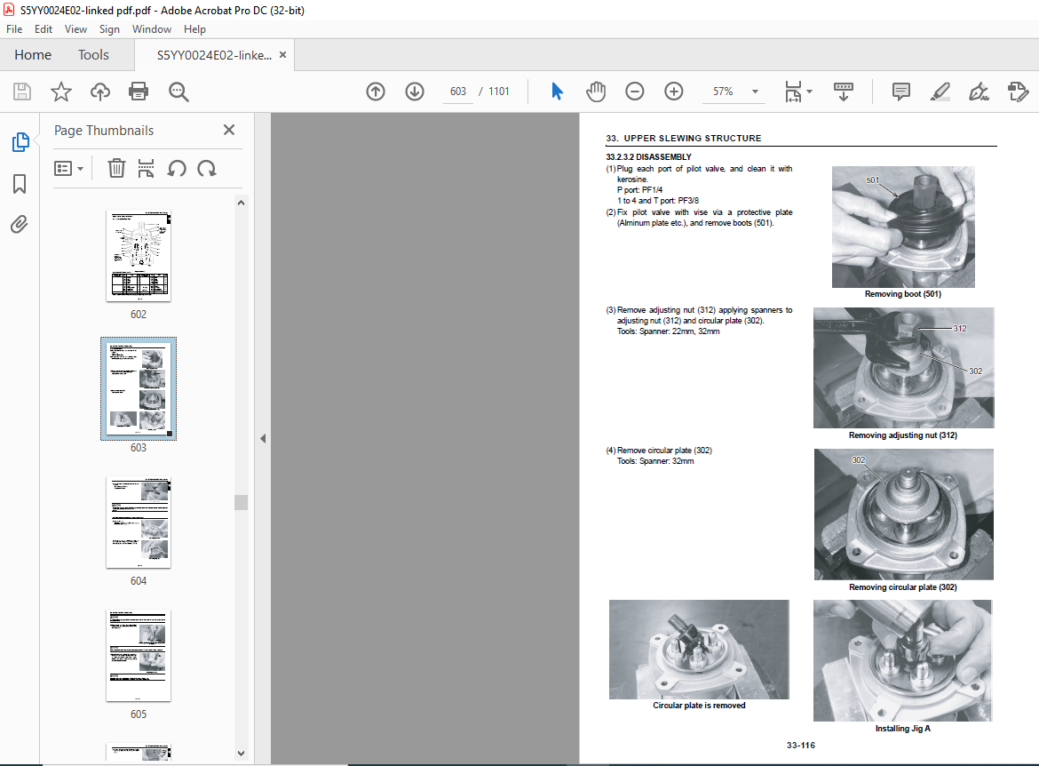
Task: Open the Find text search tool
Action: (178, 92)
